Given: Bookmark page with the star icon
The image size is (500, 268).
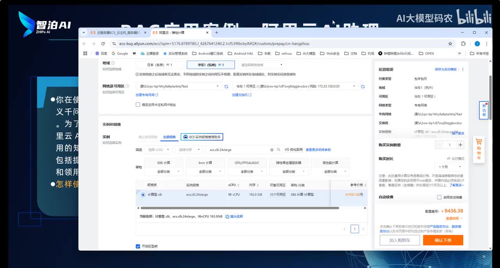Looking at the screenshot, I should 450,44.
